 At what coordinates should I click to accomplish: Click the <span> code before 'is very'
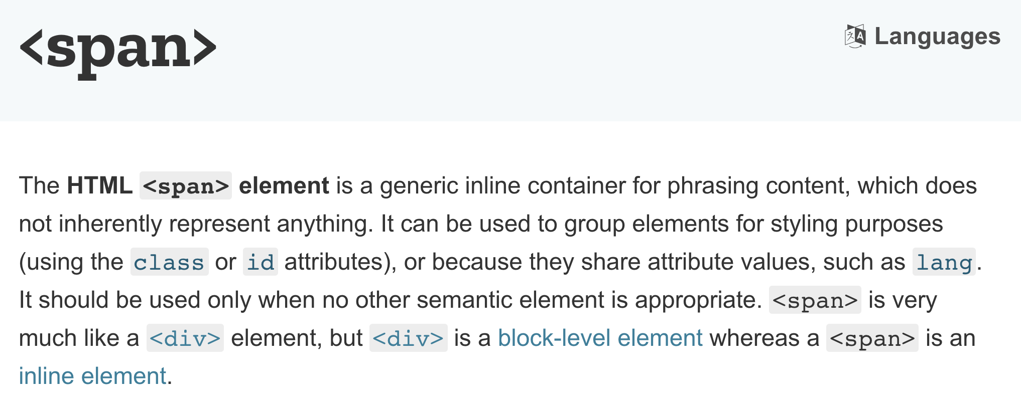[815, 300]
